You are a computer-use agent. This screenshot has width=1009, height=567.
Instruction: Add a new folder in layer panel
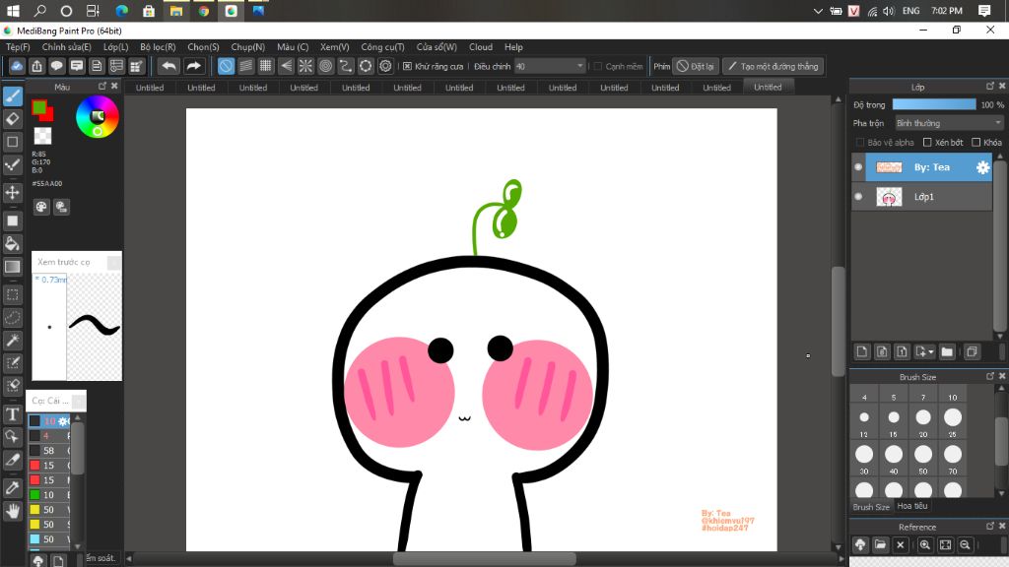click(x=947, y=351)
